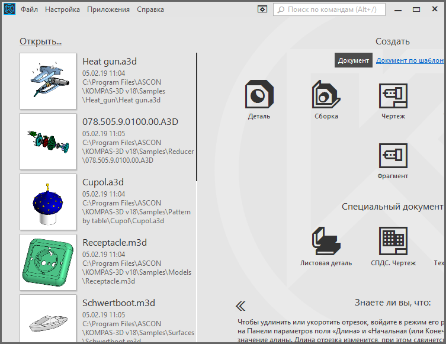Create a new Деталь document
Image resolution: width=446 pixels, height=344 pixels.
click(x=259, y=99)
